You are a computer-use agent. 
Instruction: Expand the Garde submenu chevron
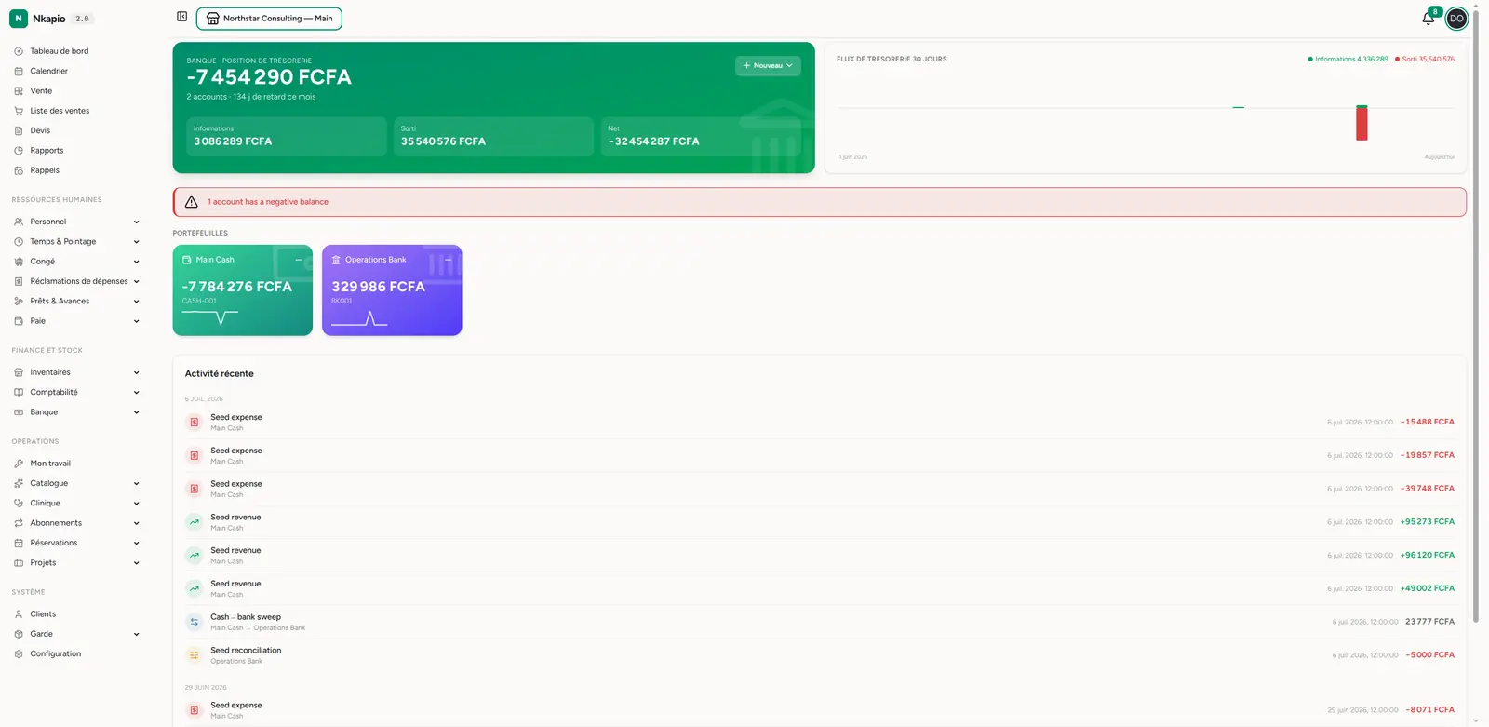(x=137, y=634)
